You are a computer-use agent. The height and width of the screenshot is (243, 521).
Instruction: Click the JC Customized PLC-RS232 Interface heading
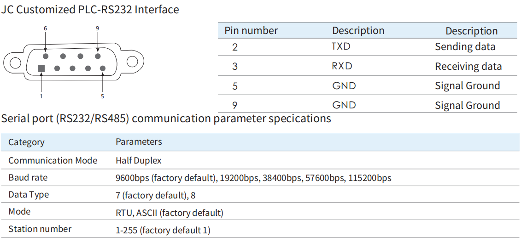tap(90, 9)
